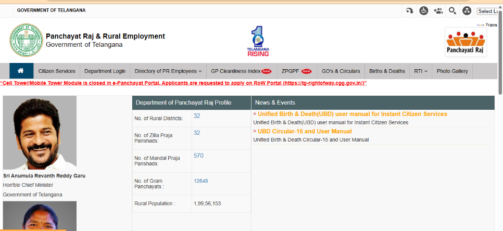Click the Government of Telangana emblem logo
503x231 pixels.
coord(26,40)
